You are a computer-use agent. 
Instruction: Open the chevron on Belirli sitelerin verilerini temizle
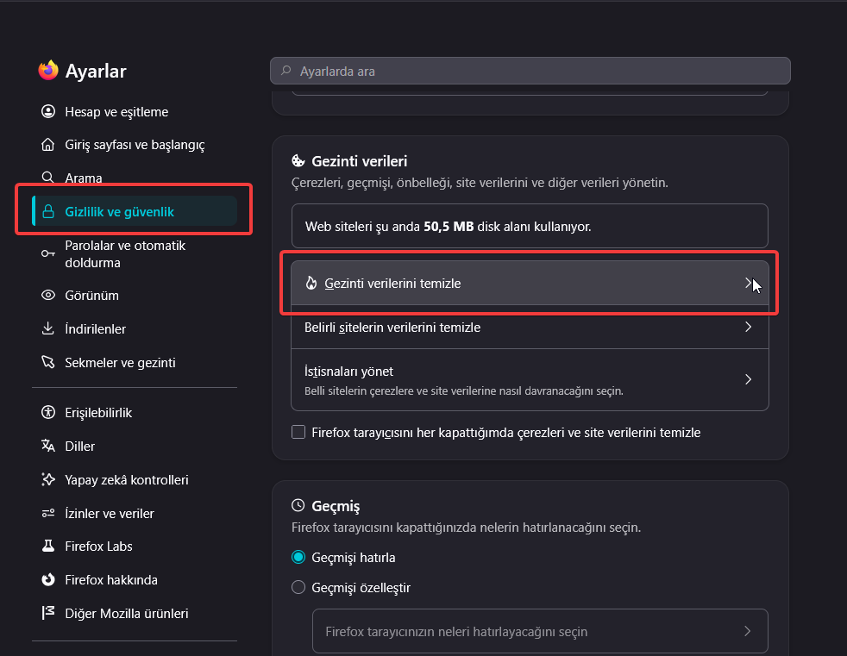pyautogui.click(x=748, y=327)
